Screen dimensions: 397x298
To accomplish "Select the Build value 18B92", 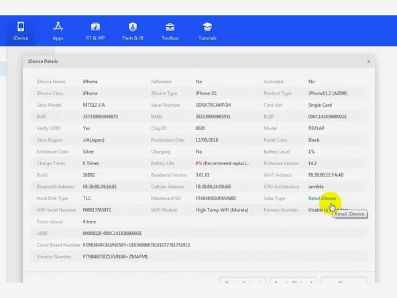I will [x=89, y=175].
